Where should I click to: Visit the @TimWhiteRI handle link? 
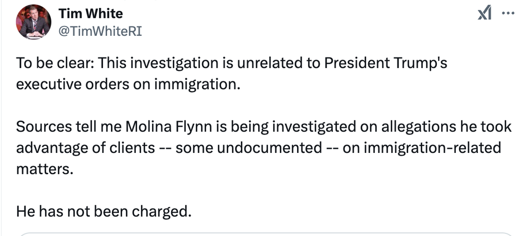click(x=100, y=32)
